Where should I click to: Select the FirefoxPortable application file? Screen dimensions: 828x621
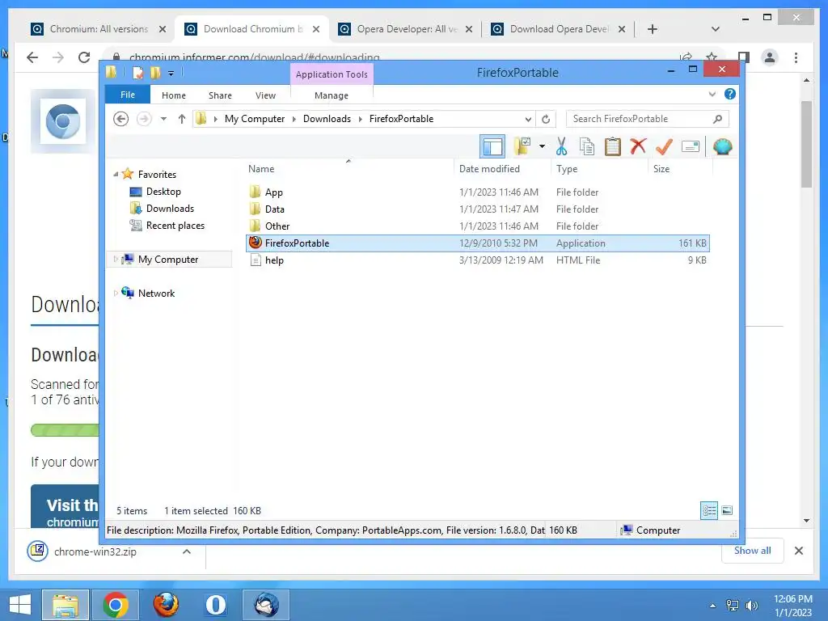click(477, 243)
